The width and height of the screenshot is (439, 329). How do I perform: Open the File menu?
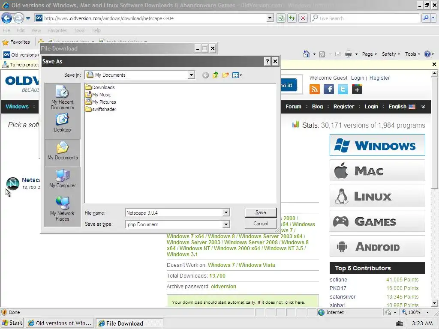pos(6,30)
